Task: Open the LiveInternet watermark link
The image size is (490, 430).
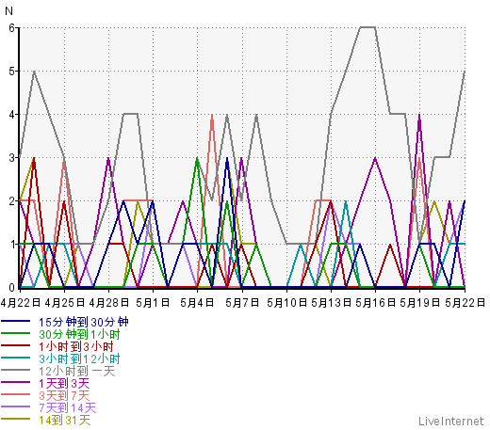Action: pos(451,421)
